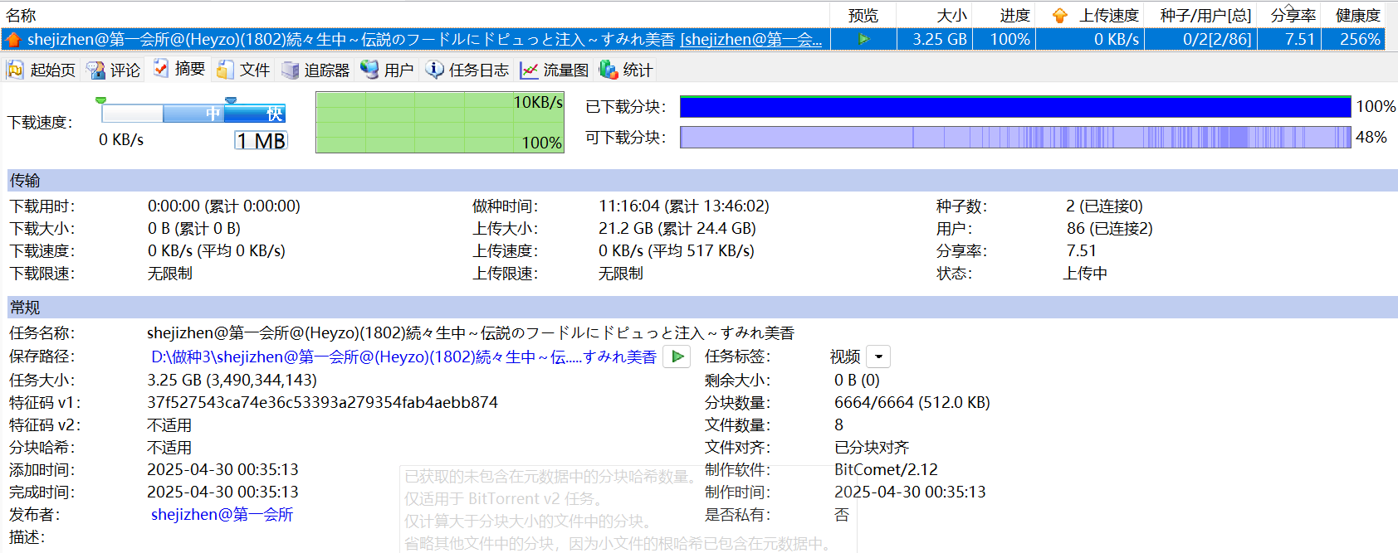Switch to the 评论 tab
The image size is (1398, 553).
click(114, 70)
